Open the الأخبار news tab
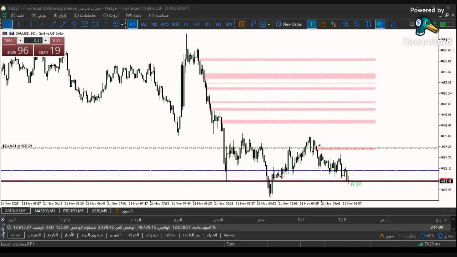The image size is (457, 257). pos(69,235)
